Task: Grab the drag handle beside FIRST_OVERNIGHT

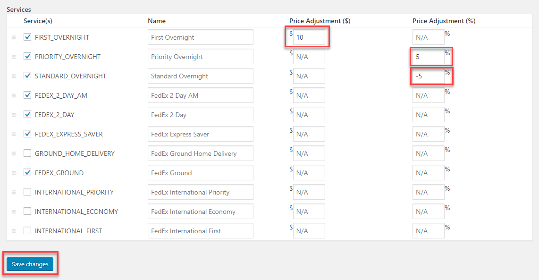Action: click(14, 37)
